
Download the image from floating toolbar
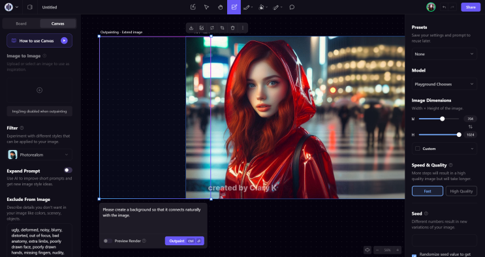[x=191, y=28]
